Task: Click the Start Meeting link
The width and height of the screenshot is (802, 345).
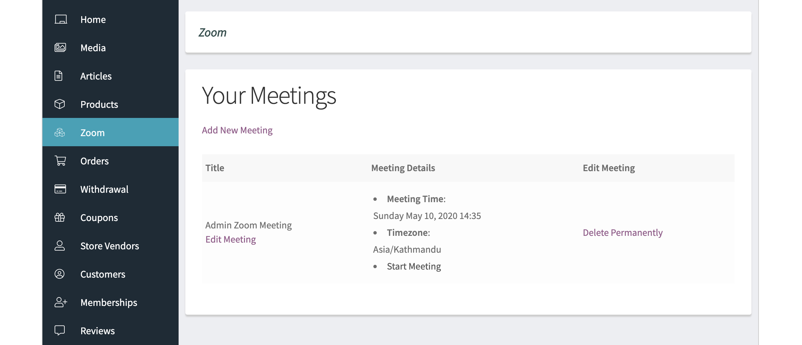Action: click(x=414, y=266)
